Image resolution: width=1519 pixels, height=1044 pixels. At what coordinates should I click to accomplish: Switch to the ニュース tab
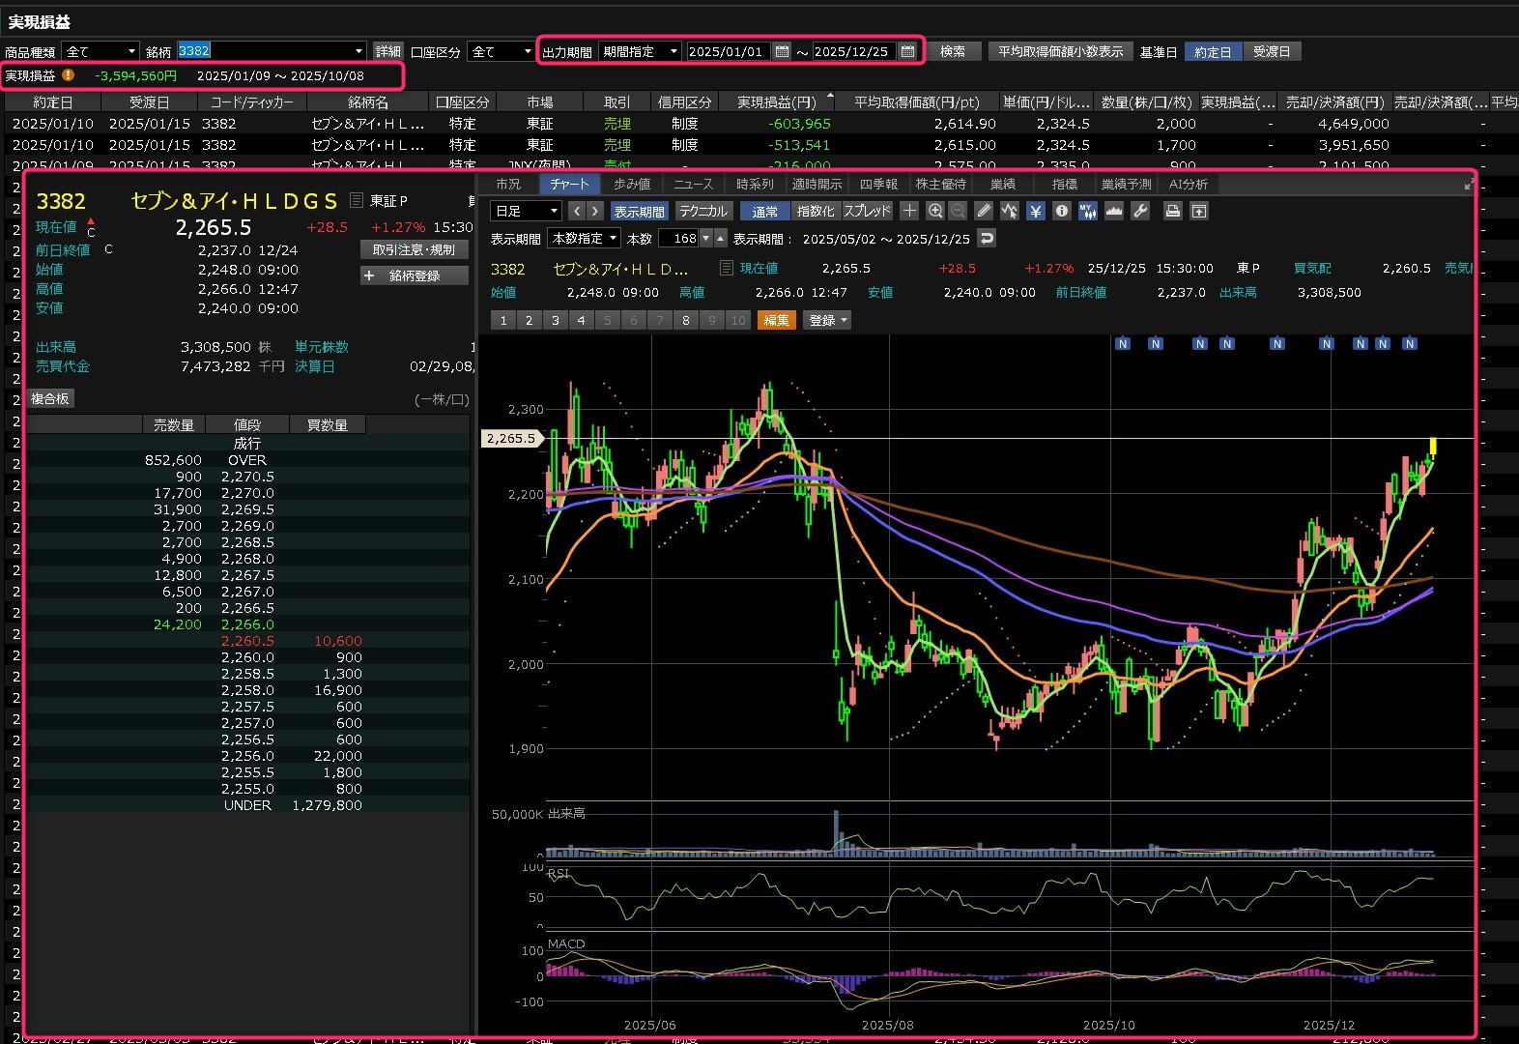693,184
